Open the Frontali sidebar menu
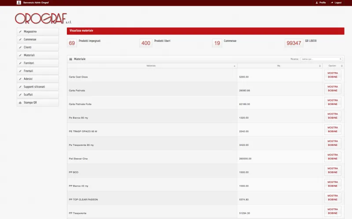352x219 pixels. [x=38, y=71]
